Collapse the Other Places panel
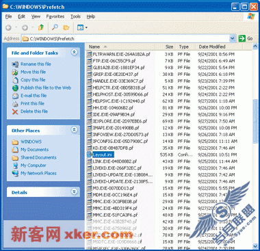 [74, 130]
